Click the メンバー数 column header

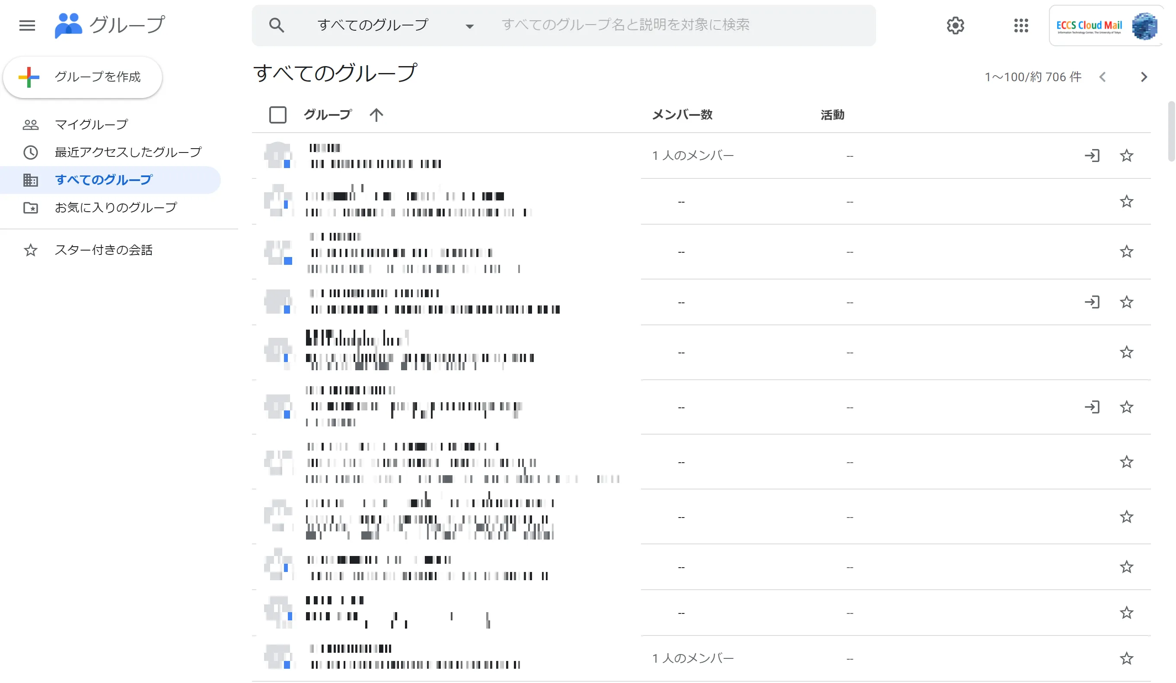tap(682, 115)
